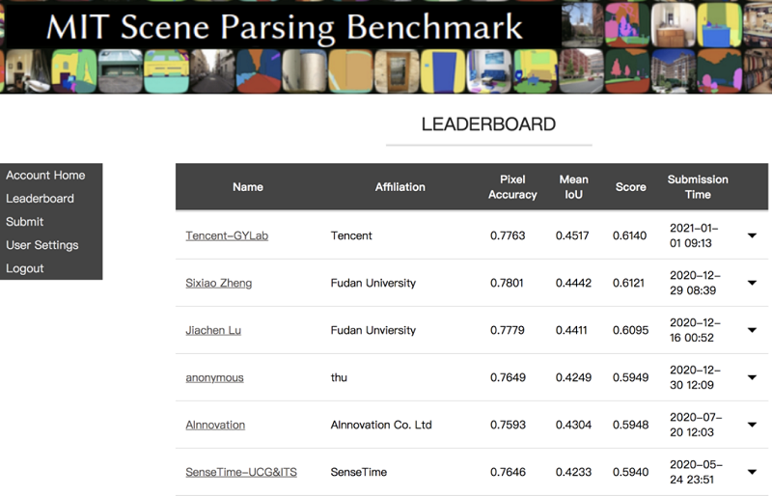This screenshot has height=496, width=772.
Task: Expand the anonymous row dropdown arrow
Action: [x=752, y=377]
